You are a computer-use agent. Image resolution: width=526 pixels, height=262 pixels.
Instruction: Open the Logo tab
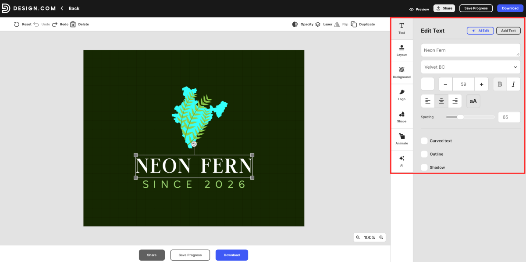pyautogui.click(x=402, y=95)
